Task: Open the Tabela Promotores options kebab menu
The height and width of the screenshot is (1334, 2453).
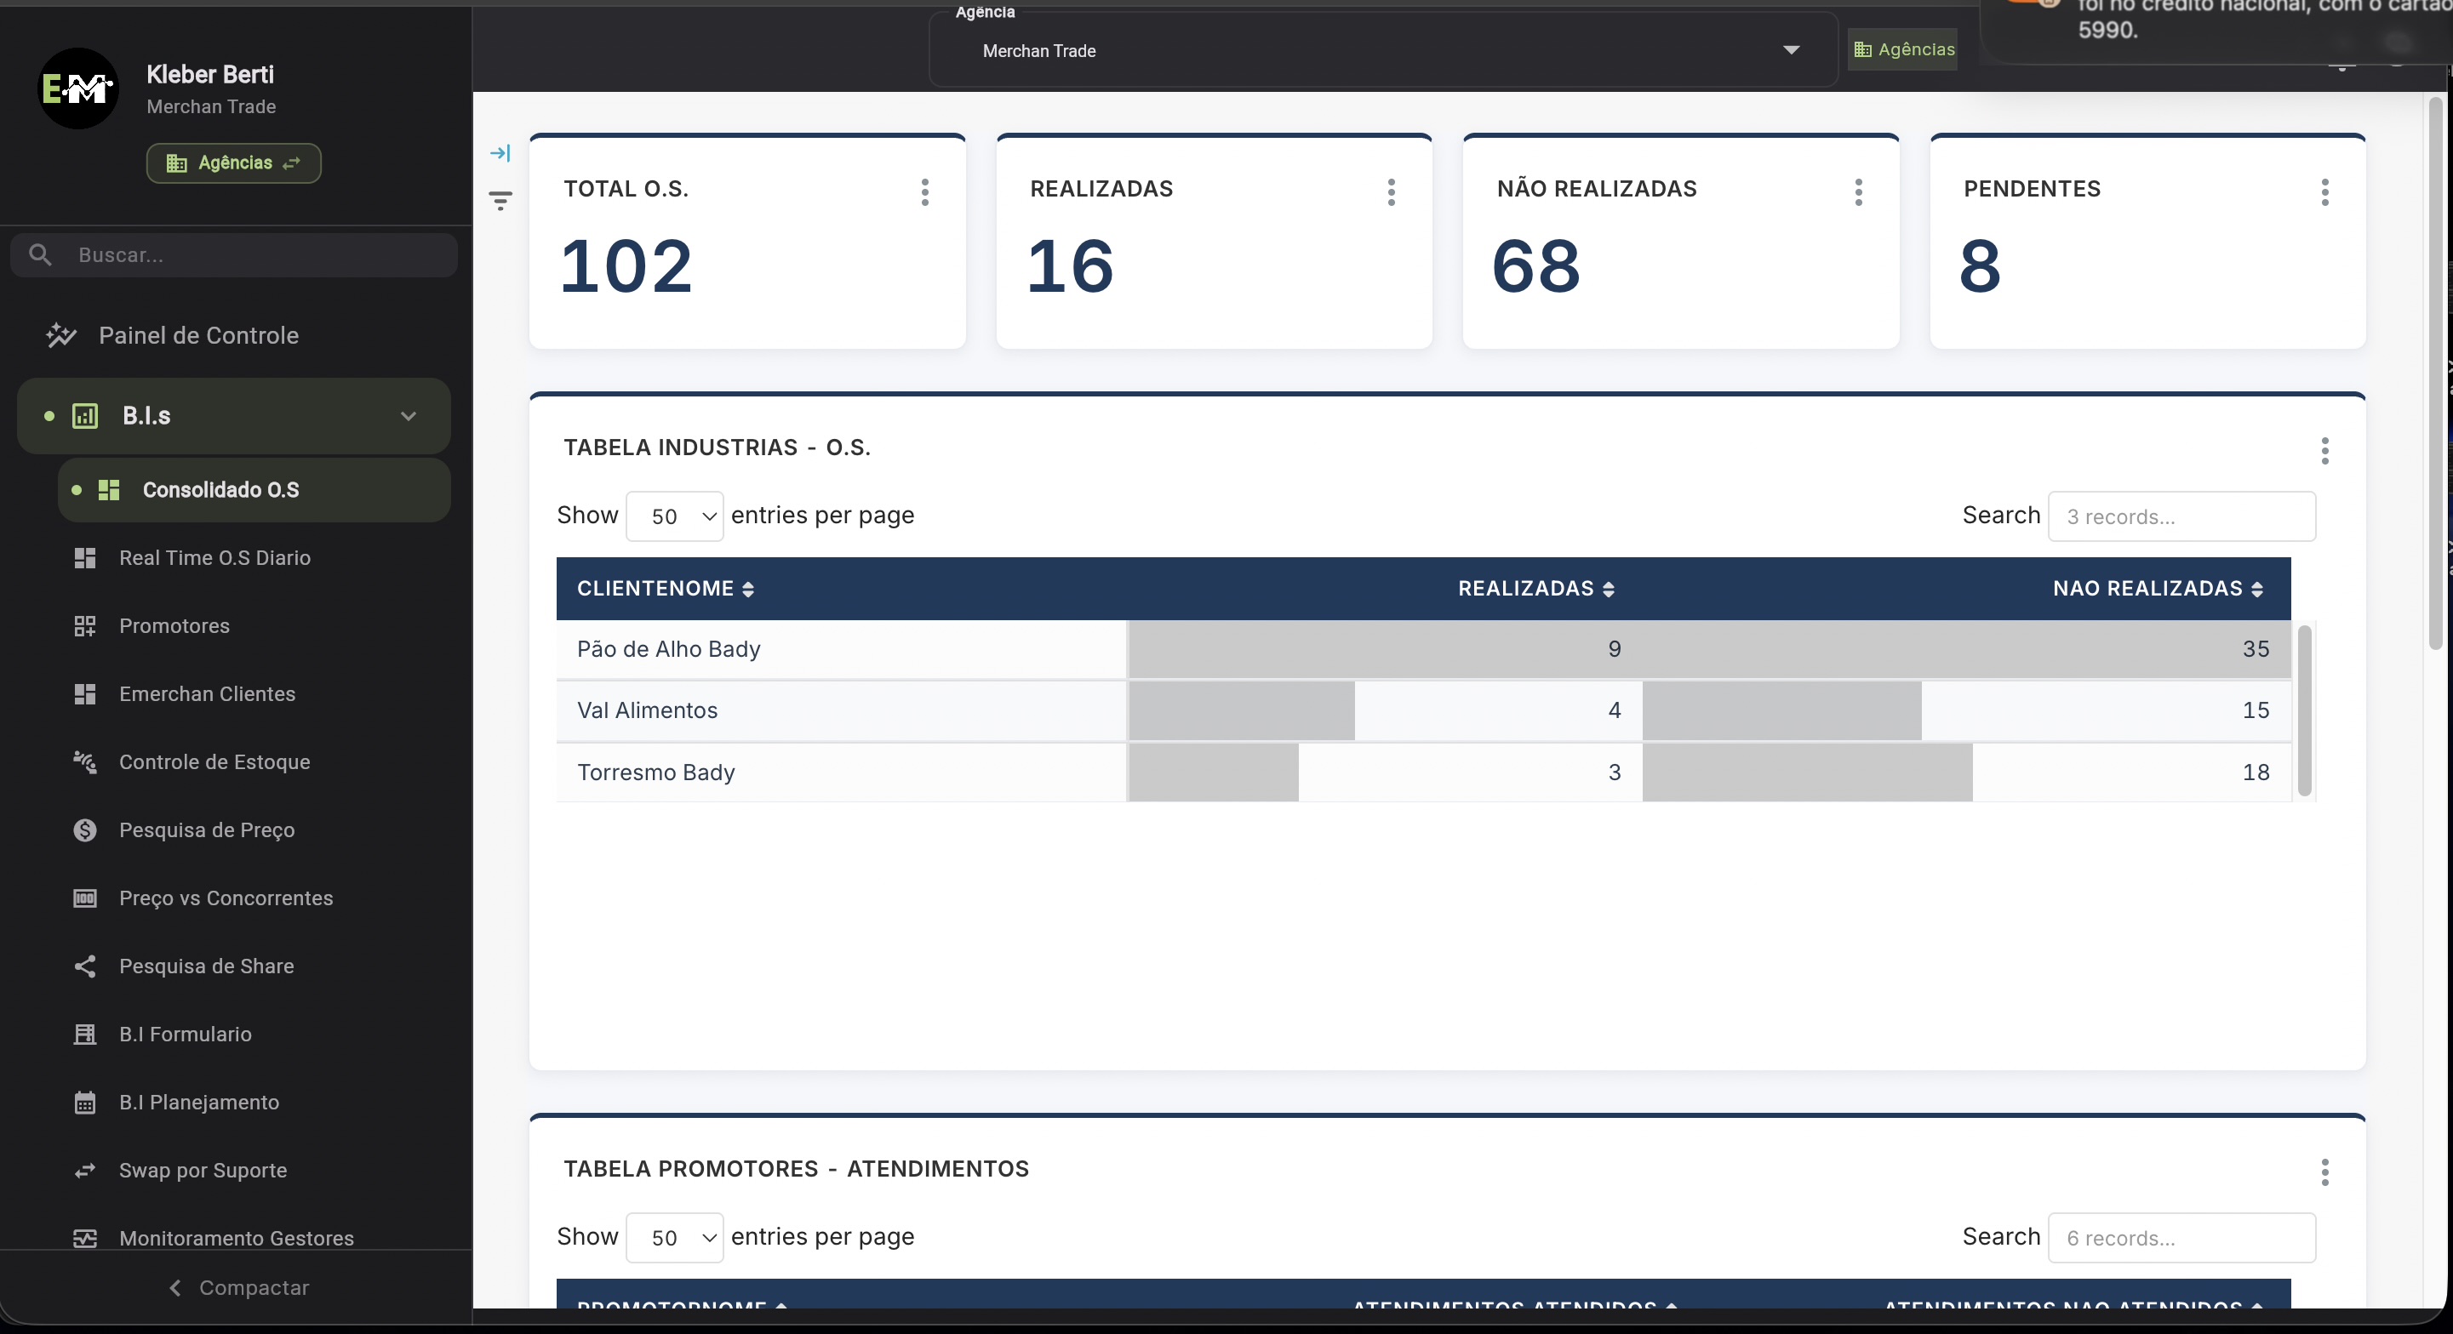Action: [2325, 1173]
